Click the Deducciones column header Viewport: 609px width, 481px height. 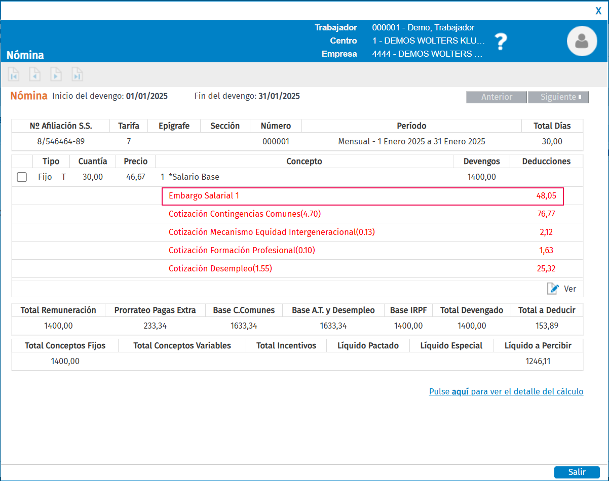pos(546,162)
